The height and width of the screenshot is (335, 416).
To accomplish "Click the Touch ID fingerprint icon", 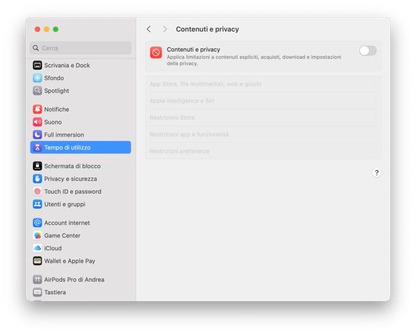I will click(38, 192).
